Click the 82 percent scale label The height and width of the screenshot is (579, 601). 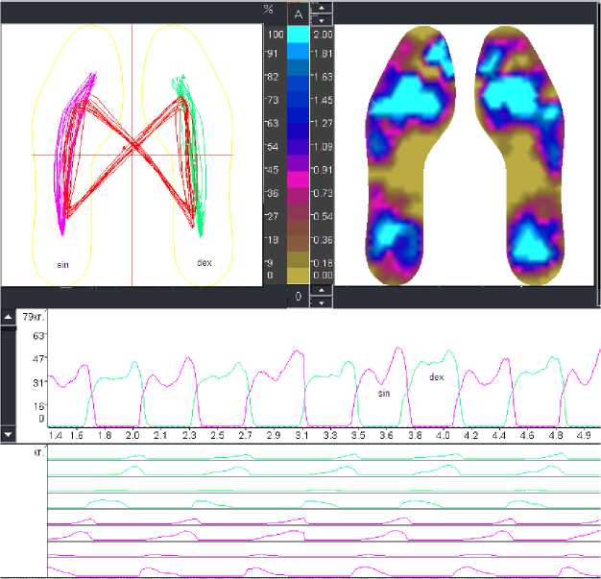(273, 77)
